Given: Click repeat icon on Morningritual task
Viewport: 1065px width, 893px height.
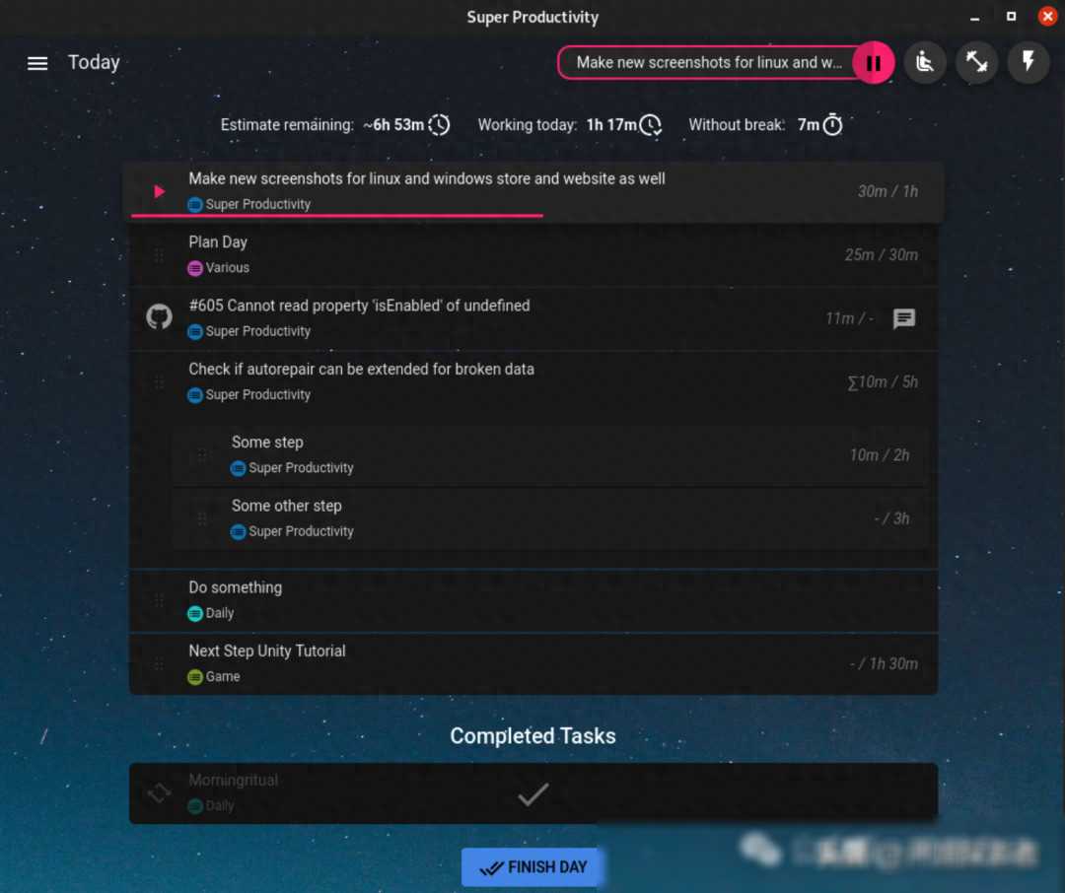Looking at the screenshot, I should (159, 792).
